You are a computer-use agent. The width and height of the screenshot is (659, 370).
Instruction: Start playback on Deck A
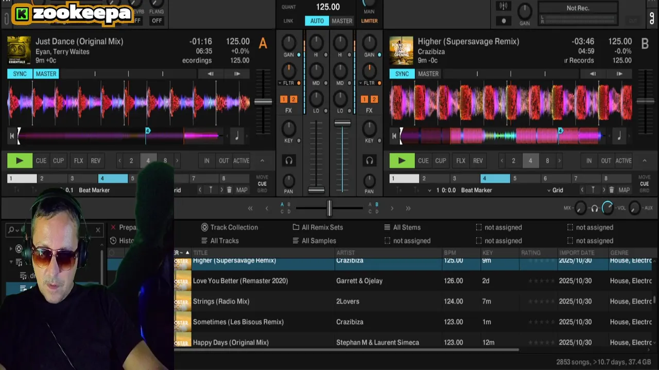20,160
